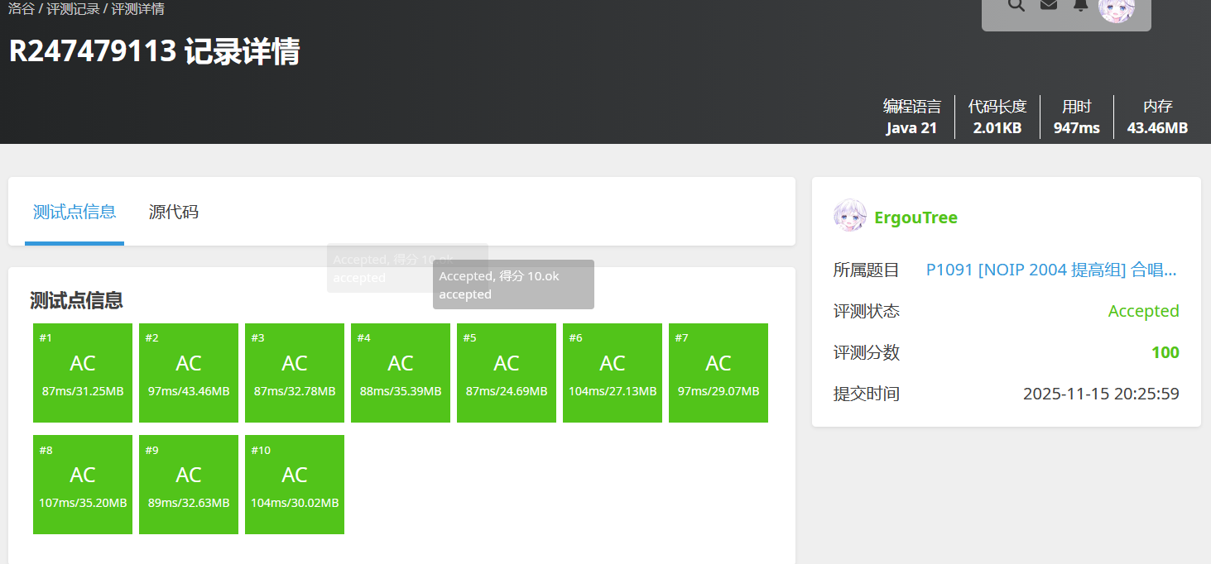Select test case #8 AC block
1211x564 pixels.
coord(83,485)
